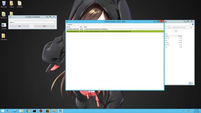This screenshot has height=113, width=201.
Task: Click the Exit button in CrackMe window
Action: coord(19,26)
